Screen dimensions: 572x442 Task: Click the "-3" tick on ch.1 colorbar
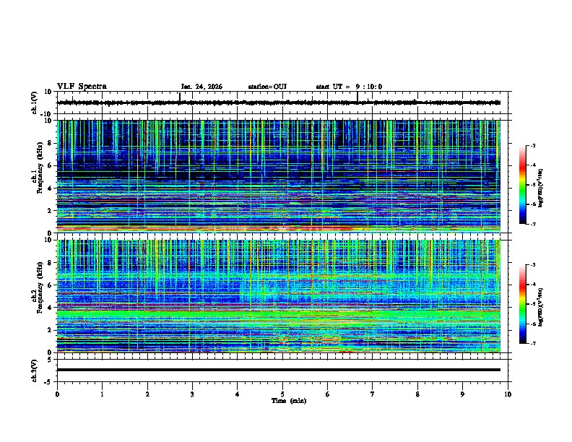click(532, 145)
